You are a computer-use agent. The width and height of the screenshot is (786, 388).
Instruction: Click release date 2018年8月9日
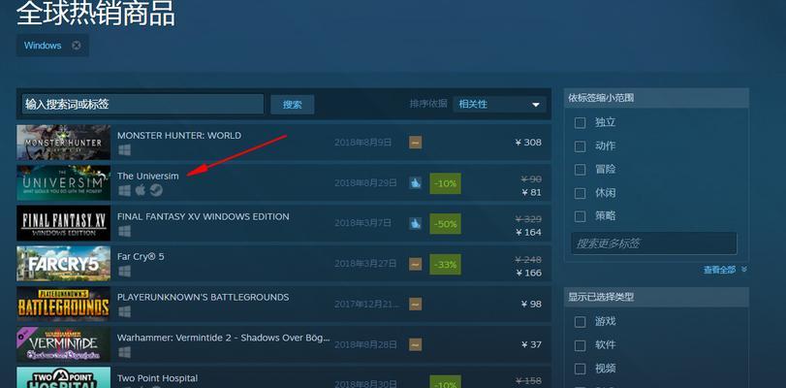362,143
